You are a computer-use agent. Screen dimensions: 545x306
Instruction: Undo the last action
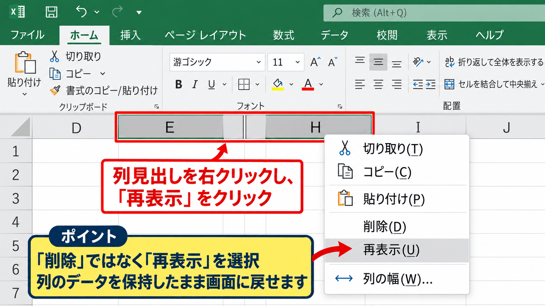pyautogui.click(x=81, y=12)
